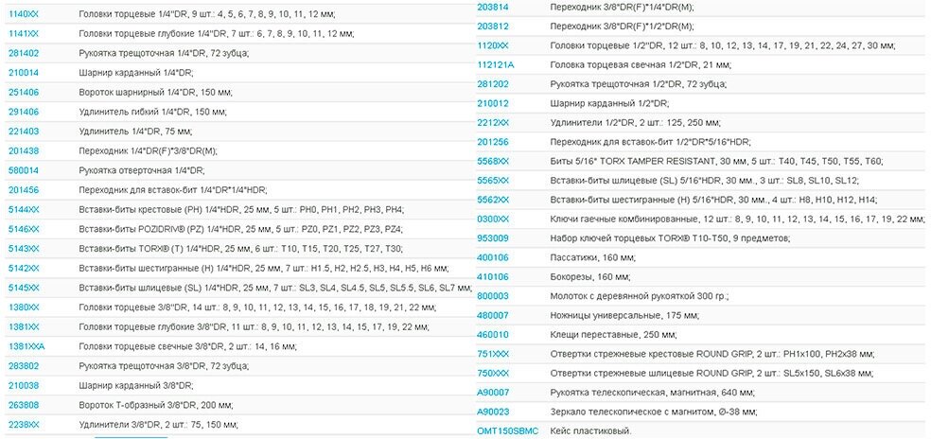Open article 201456 link
This screenshot has width=931, height=439.
click(x=24, y=190)
